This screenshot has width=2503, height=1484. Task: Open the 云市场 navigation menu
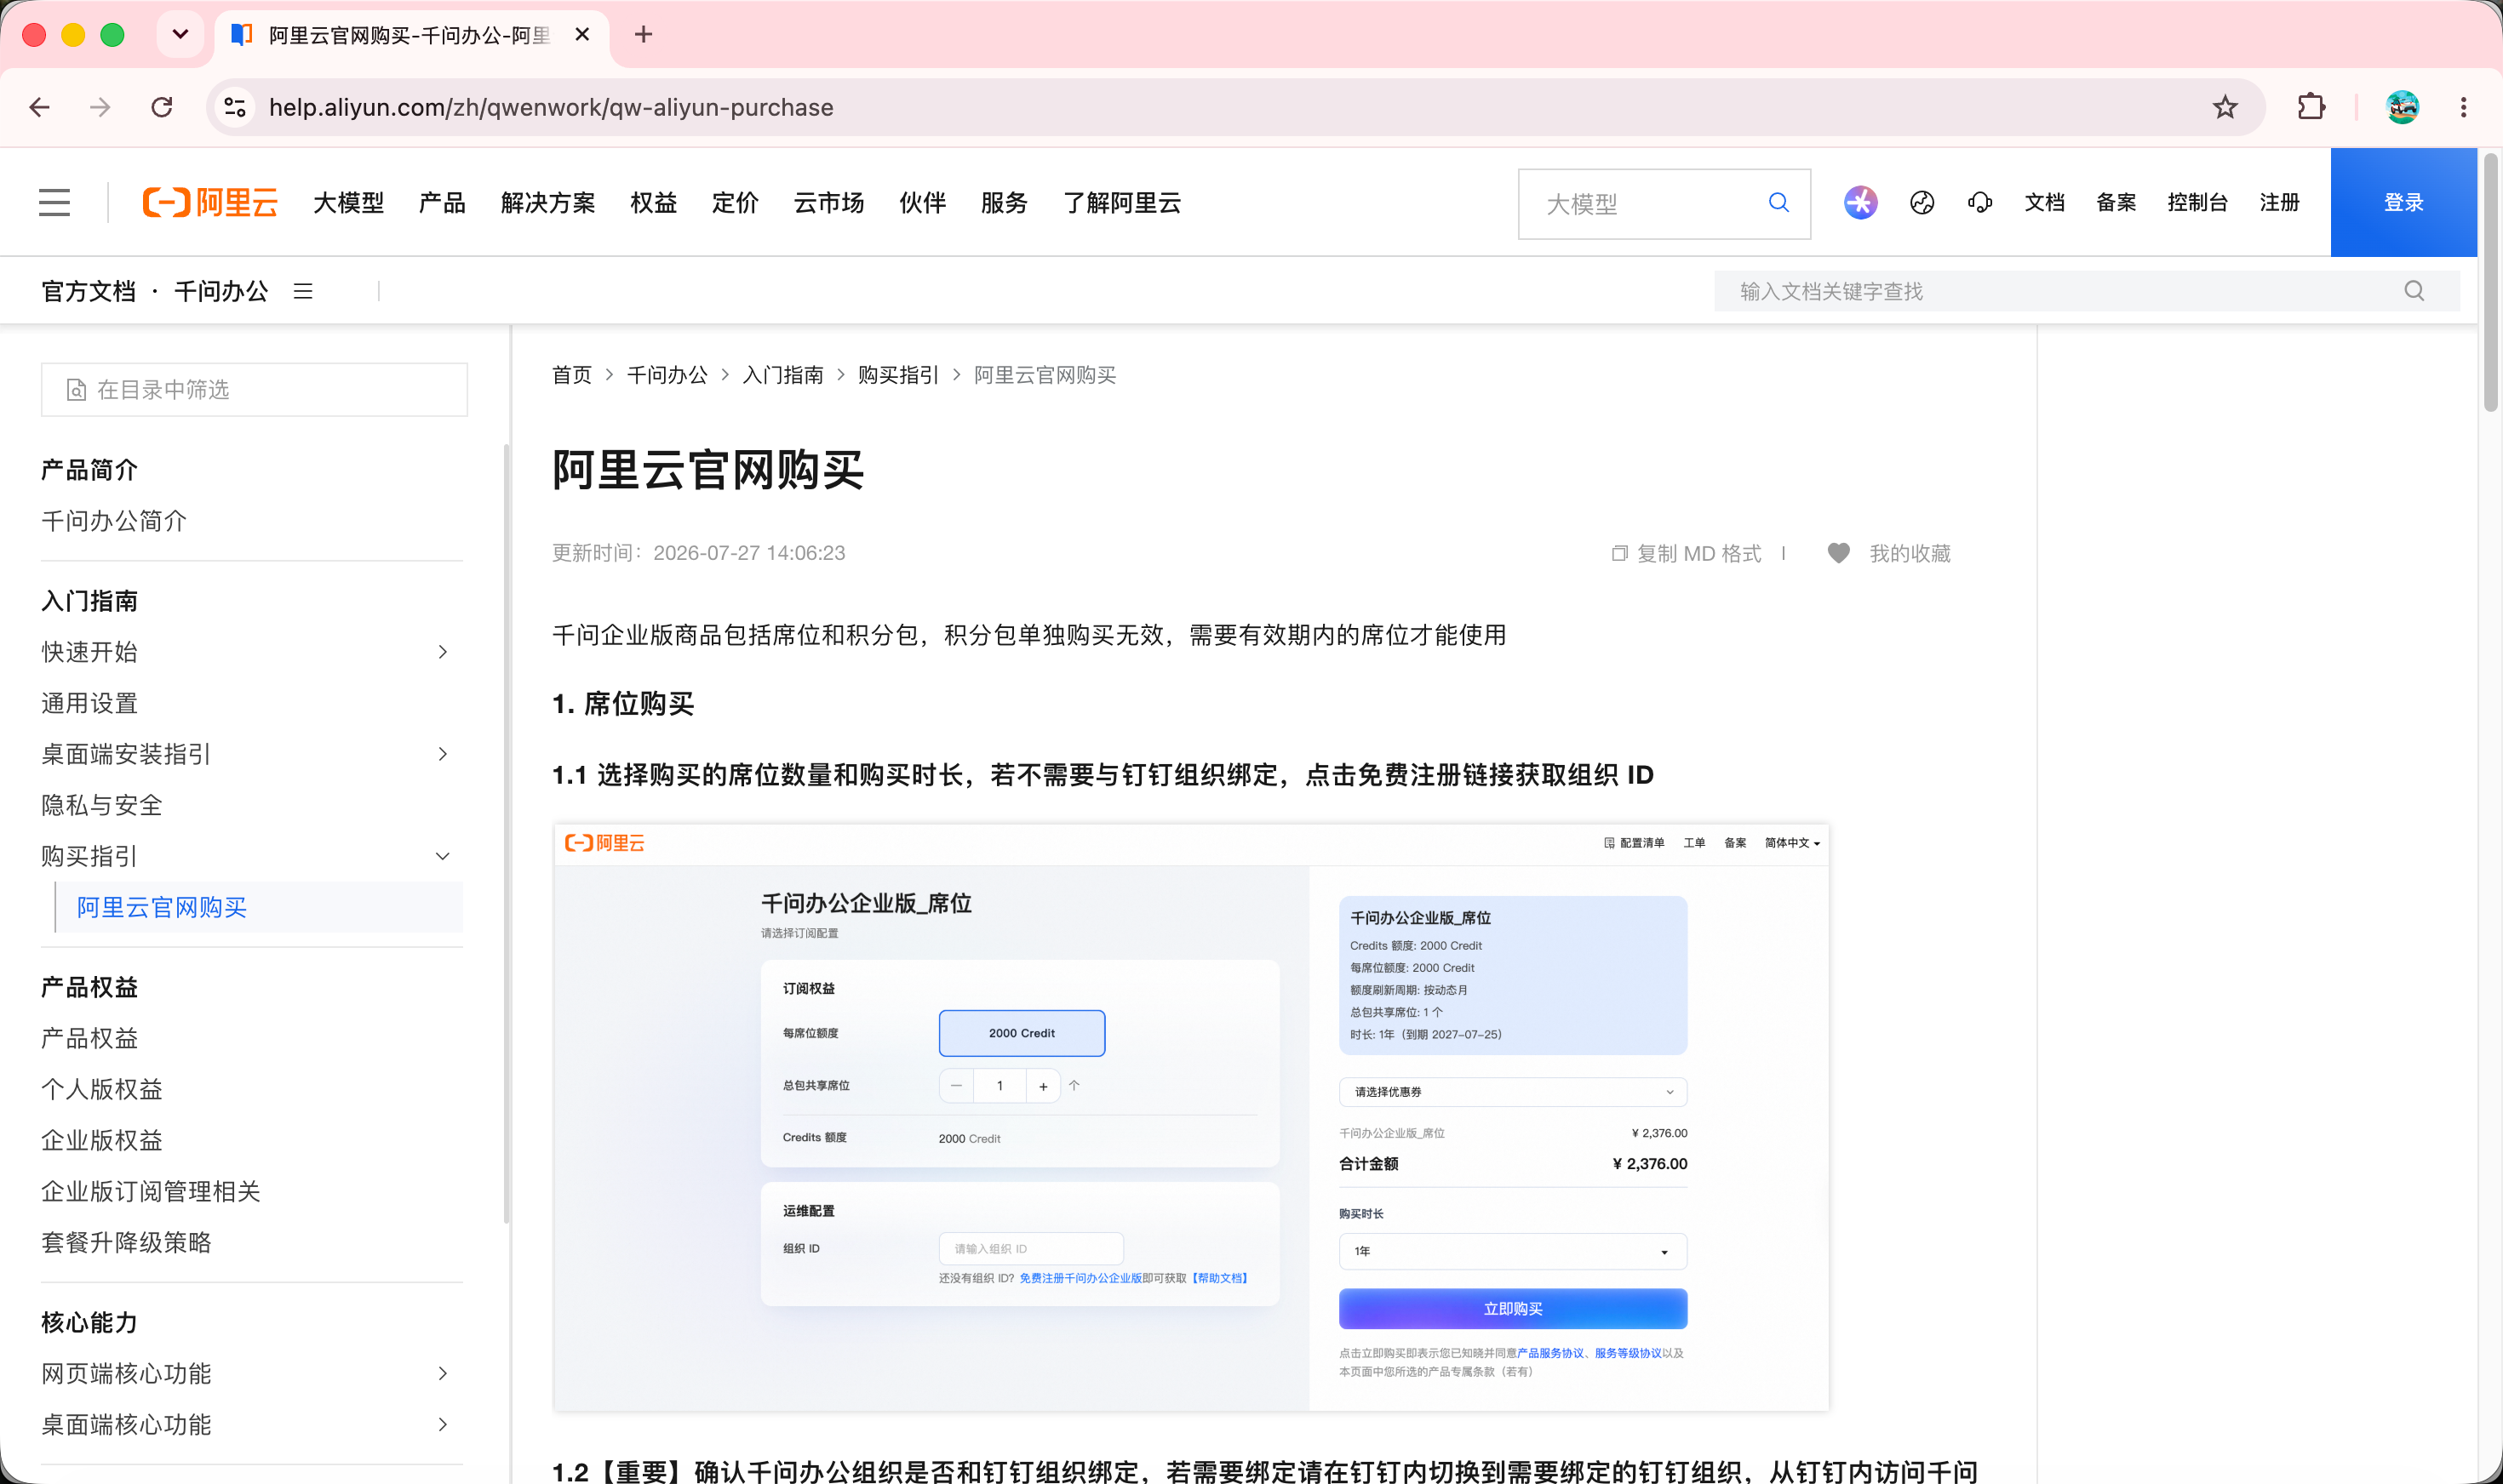(829, 203)
